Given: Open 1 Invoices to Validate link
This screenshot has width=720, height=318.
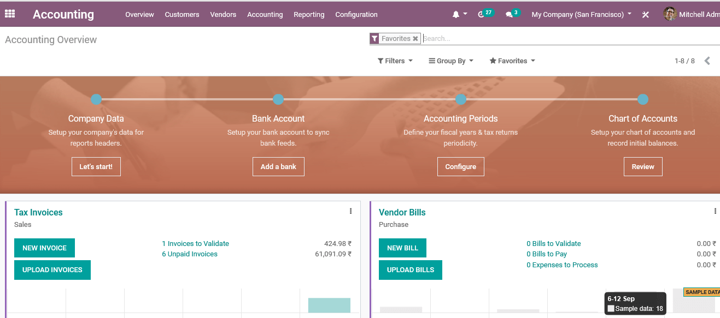Looking at the screenshot, I should point(195,244).
